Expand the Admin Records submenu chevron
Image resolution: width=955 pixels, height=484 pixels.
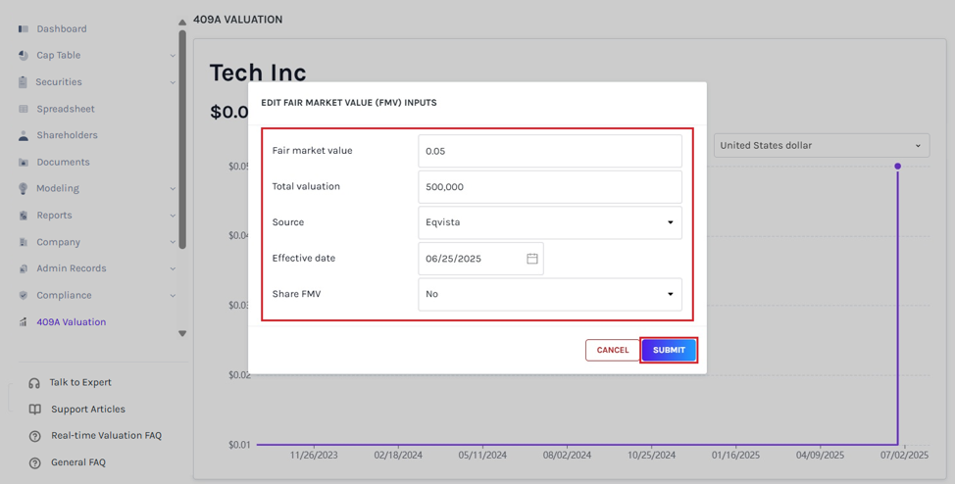coord(173,268)
